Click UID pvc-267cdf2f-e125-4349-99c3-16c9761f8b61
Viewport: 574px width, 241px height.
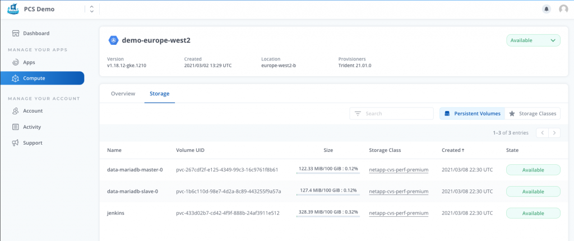pos(228,170)
